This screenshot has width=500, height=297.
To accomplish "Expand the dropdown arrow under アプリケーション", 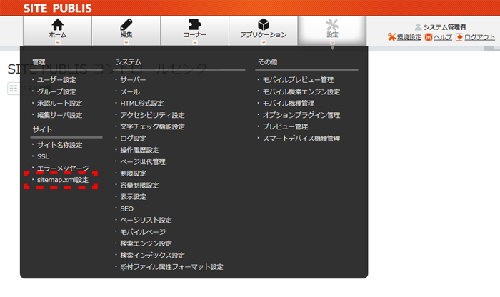I will (264, 42).
